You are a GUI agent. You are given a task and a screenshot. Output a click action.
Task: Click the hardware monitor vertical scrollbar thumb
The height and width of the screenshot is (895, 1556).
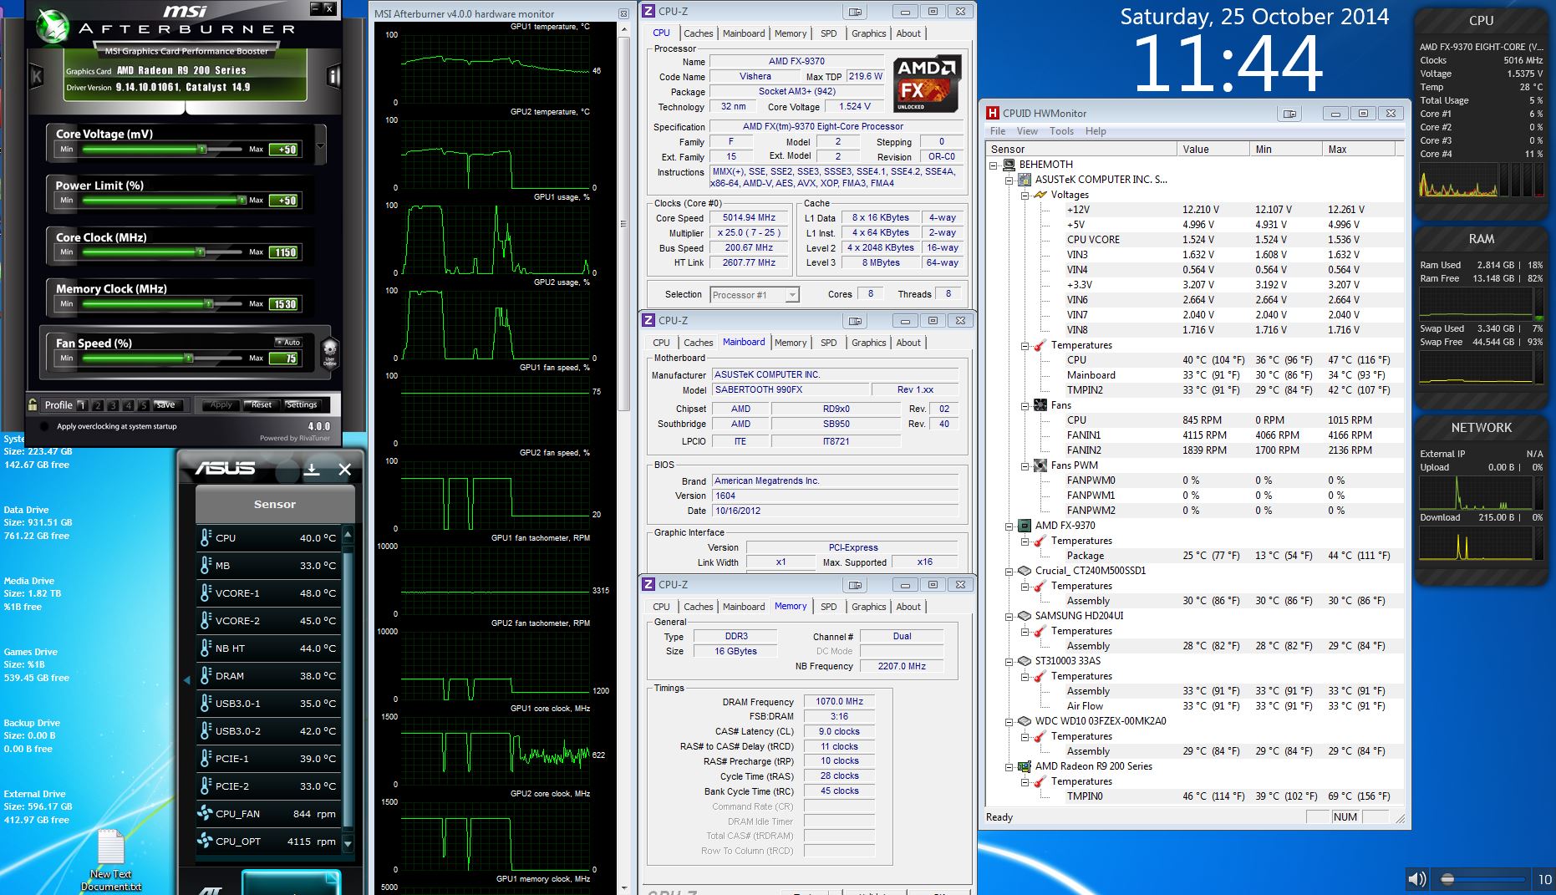623,224
